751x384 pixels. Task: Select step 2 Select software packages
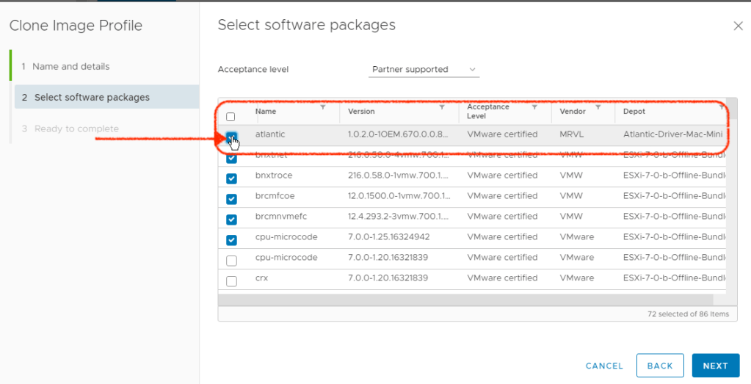click(x=92, y=97)
